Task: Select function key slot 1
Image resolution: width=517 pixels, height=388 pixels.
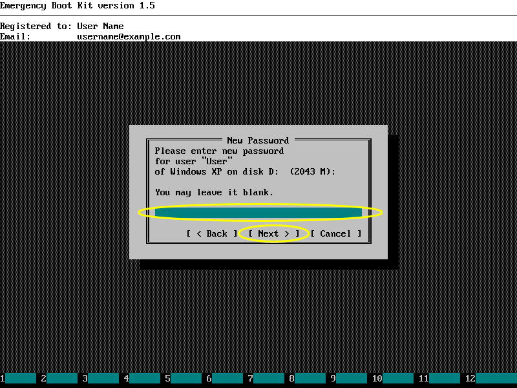Action: pos(18,378)
